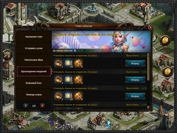Close the Тема события window

click(x=150, y=28)
